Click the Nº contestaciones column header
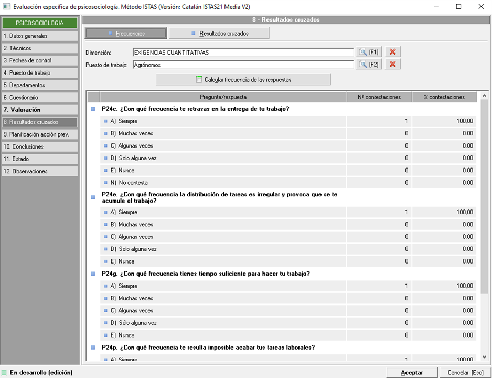This screenshot has width=492, height=378. point(379,97)
